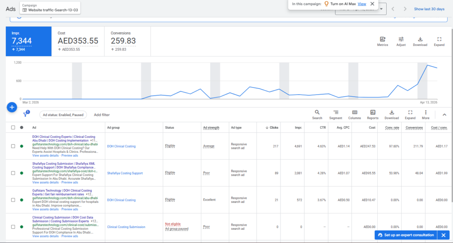
Task: Open Shafafiya Costing Support ad group
Action: (125, 173)
